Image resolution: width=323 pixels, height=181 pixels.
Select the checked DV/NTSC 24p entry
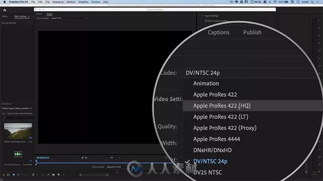(210, 161)
